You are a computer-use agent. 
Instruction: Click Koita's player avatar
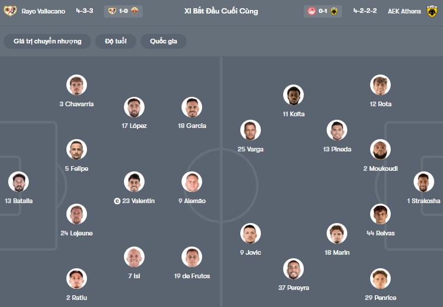[x=293, y=95]
